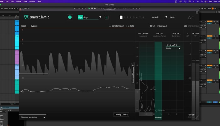Select state slot 8
The width and height of the screenshot is (220, 126).
pos(143,17)
